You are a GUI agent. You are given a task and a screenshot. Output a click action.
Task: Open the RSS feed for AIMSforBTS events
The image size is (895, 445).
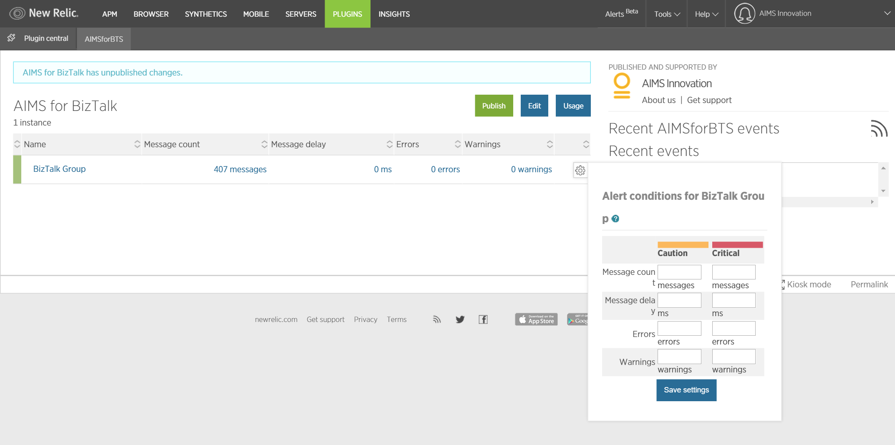(879, 128)
